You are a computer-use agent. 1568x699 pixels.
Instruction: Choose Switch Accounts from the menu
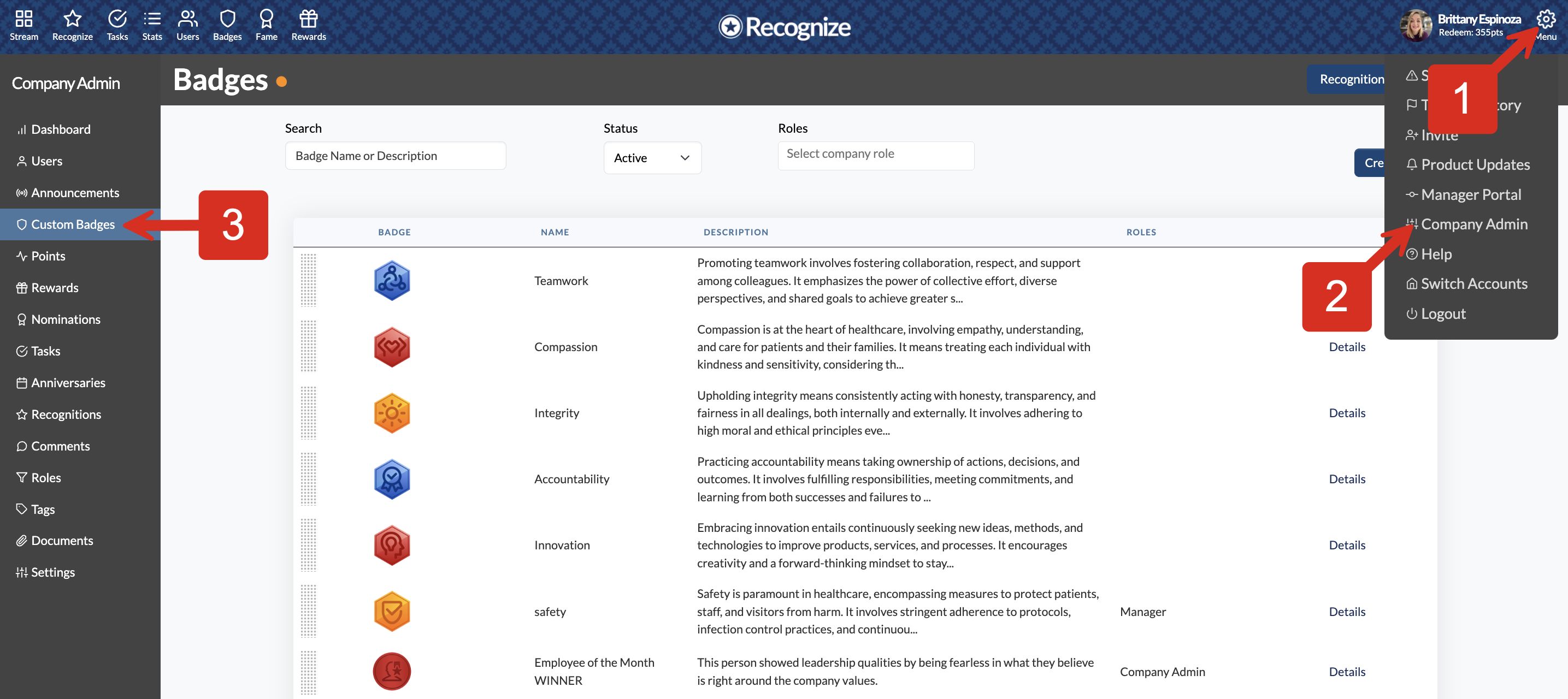pyautogui.click(x=1473, y=283)
